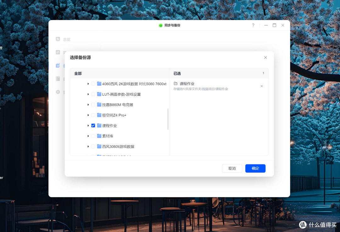340x232 pixels.
Task: Select the 极空间Z4 Pro+ folder name
Action: click(114, 115)
